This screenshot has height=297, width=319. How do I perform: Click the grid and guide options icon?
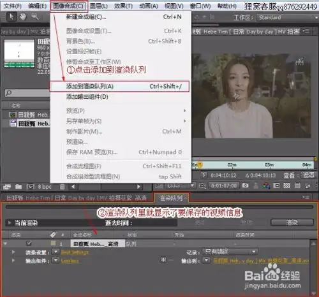(x=202, y=186)
